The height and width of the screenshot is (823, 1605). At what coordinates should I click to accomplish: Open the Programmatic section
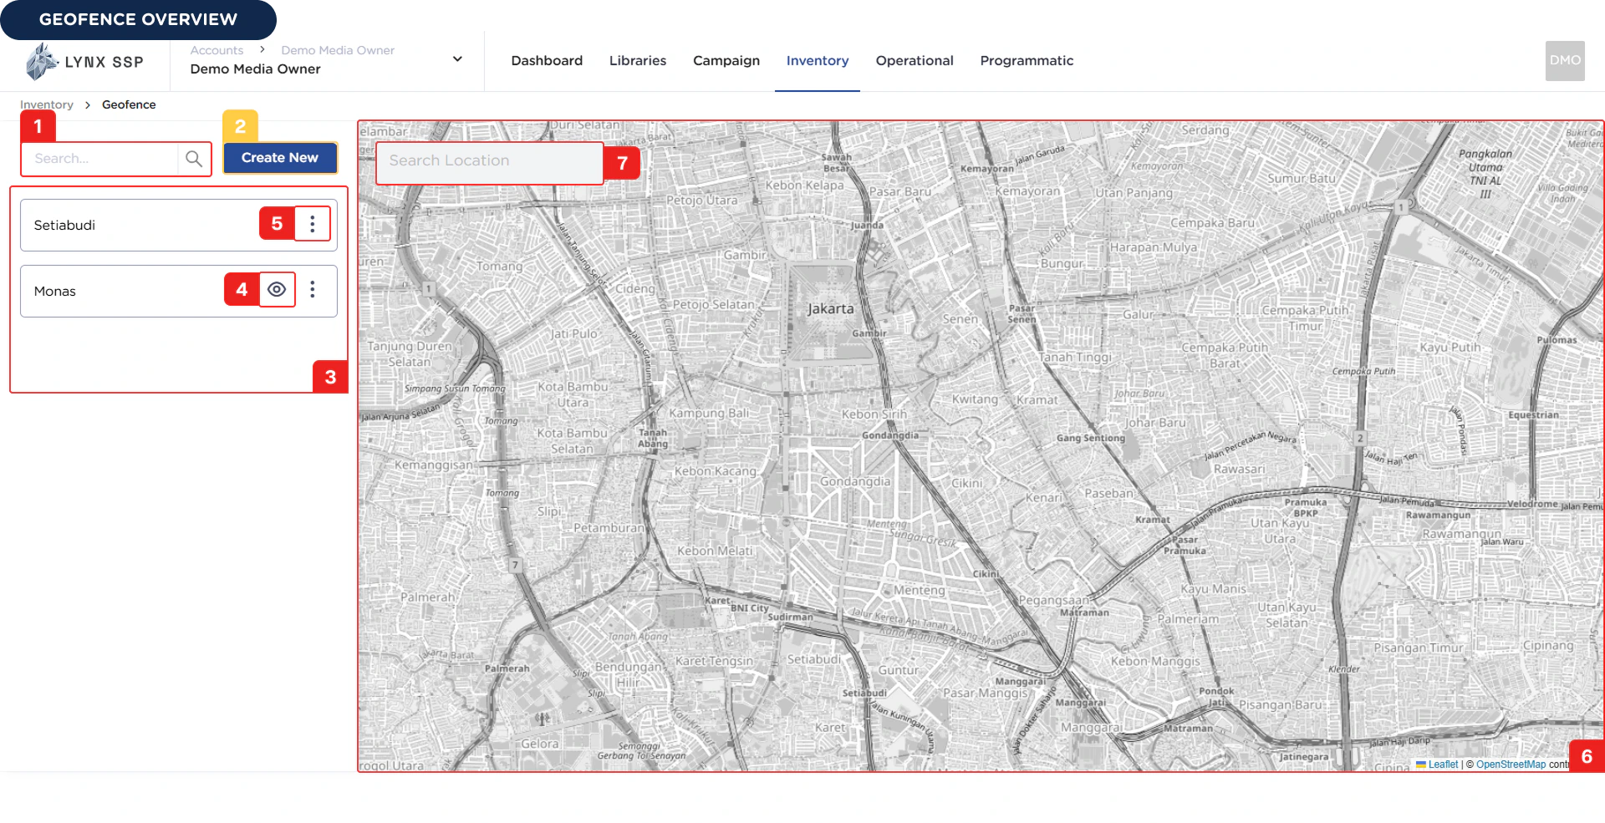[x=1027, y=60]
